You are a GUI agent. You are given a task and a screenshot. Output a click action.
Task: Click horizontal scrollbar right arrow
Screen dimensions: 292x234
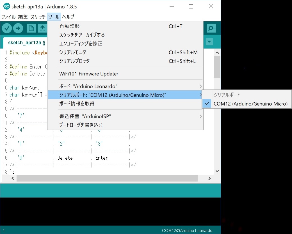(209, 178)
